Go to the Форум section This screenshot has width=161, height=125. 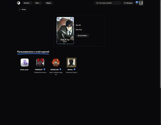coord(49,3)
